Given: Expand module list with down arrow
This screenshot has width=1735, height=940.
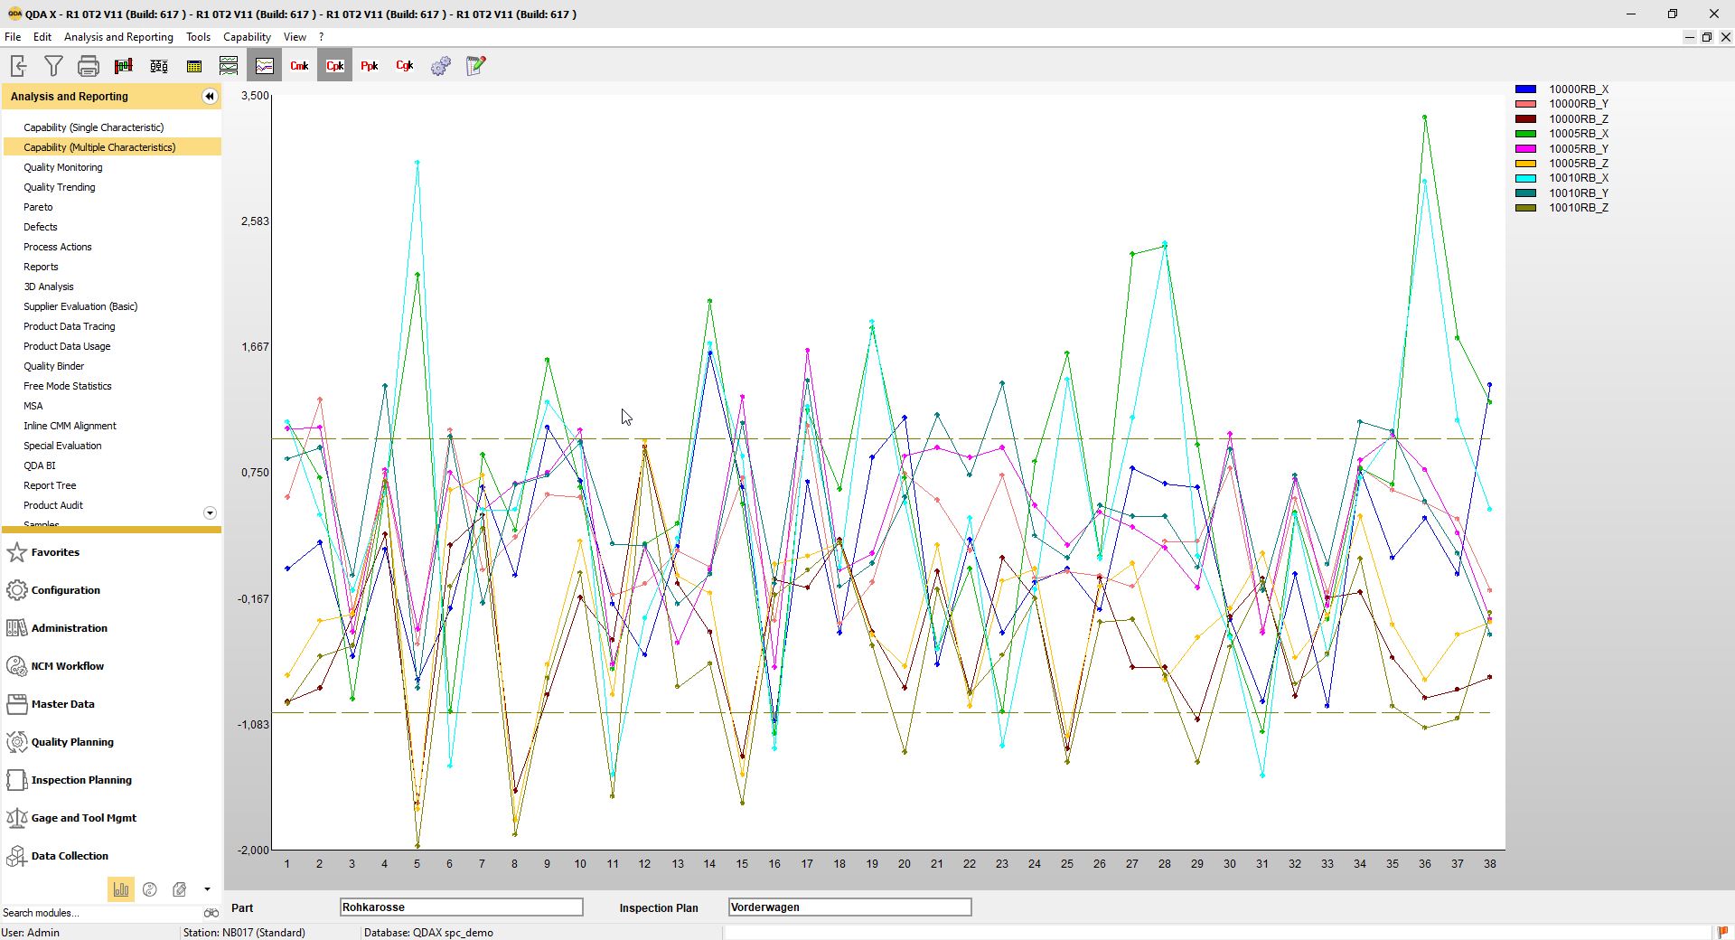Looking at the screenshot, I should coord(210,512).
